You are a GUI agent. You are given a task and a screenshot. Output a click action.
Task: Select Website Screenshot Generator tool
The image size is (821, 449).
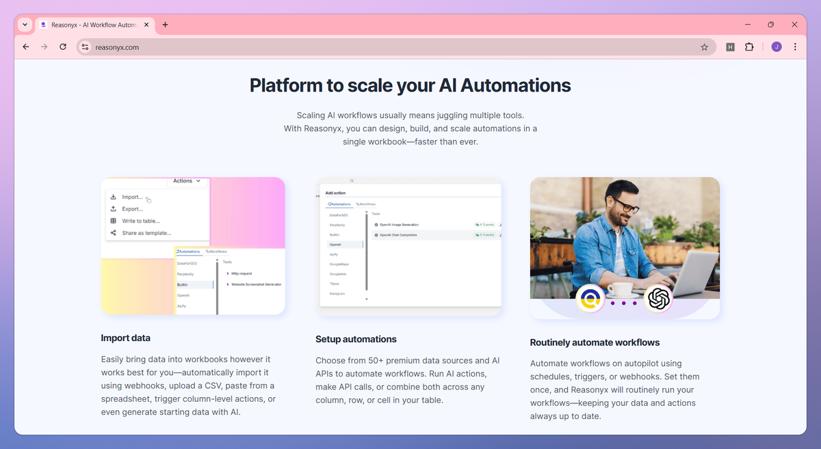[x=253, y=284]
